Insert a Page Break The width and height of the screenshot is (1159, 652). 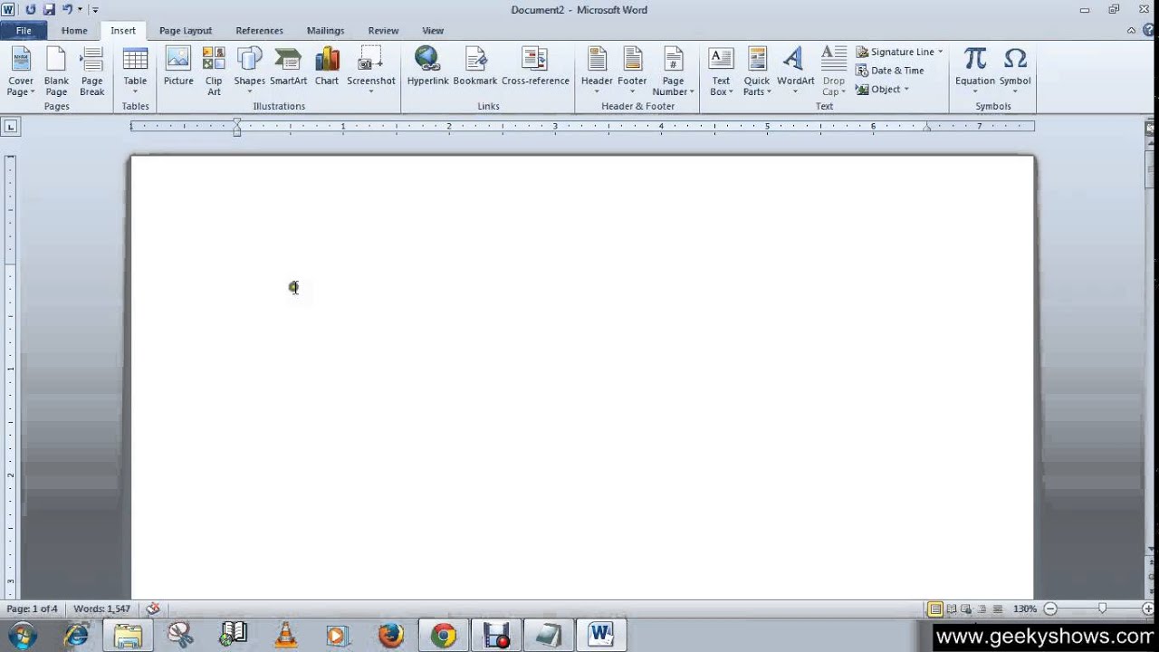point(92,72)
